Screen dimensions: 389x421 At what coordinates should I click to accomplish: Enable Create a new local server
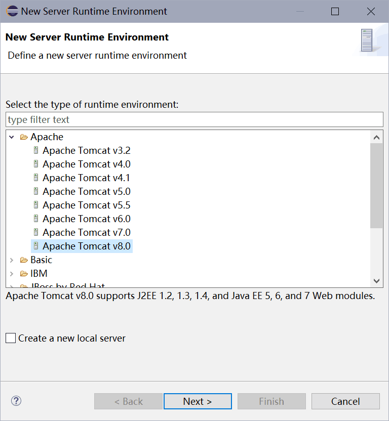tap(10, 338)
